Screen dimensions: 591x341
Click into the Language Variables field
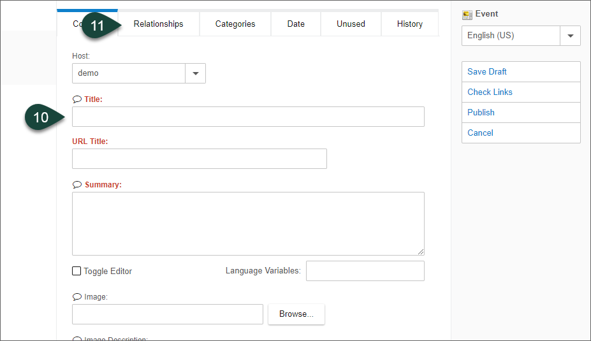(x=365, y=271)
